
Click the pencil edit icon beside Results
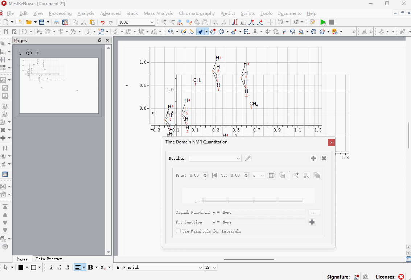pos(248,158)
